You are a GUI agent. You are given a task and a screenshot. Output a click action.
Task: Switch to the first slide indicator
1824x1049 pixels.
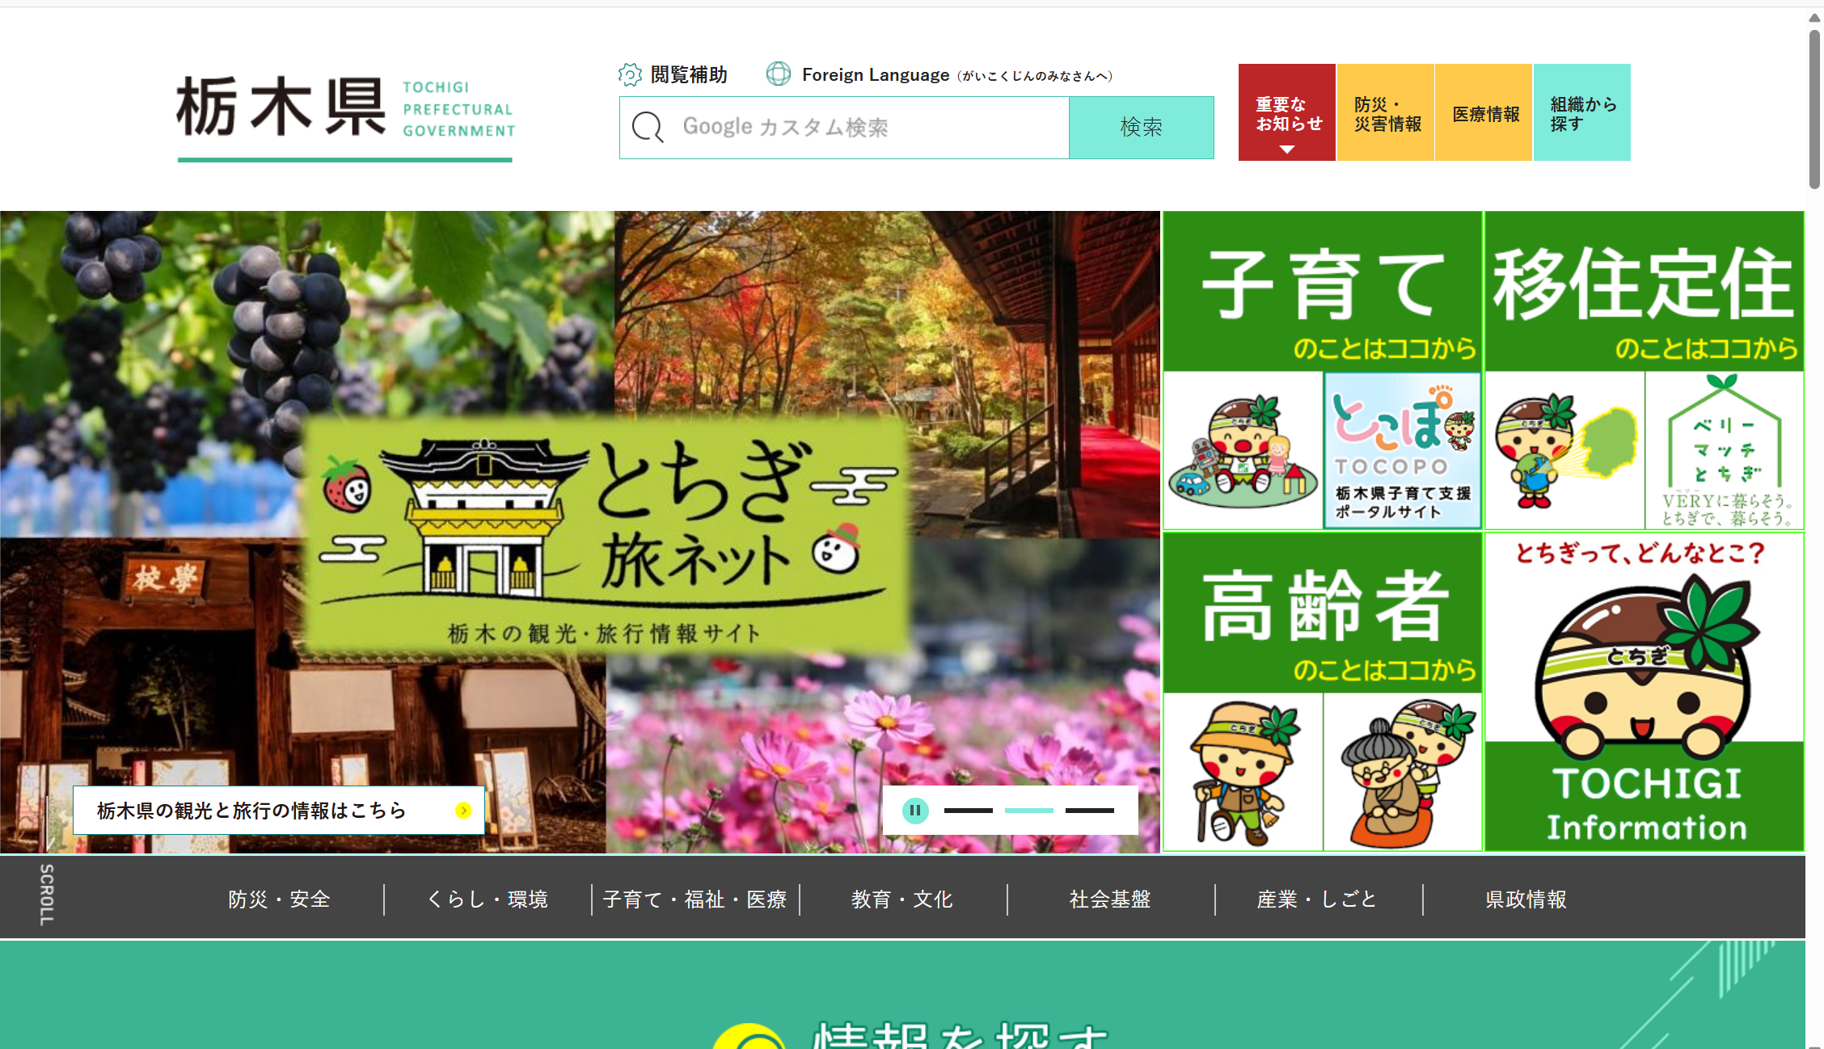coord(968,810)
